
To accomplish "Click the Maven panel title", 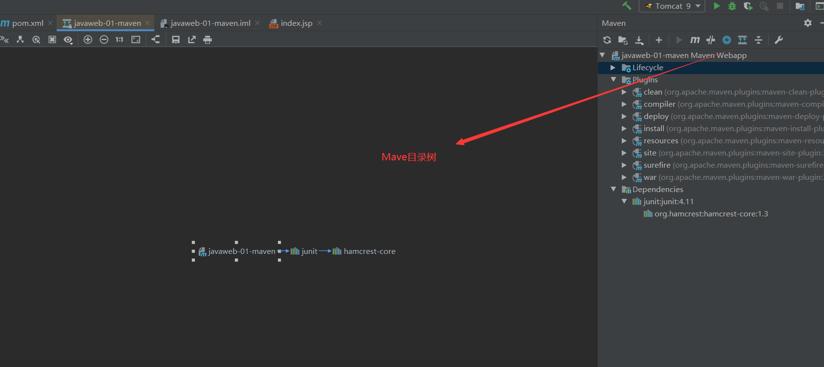I will point(613,23).
